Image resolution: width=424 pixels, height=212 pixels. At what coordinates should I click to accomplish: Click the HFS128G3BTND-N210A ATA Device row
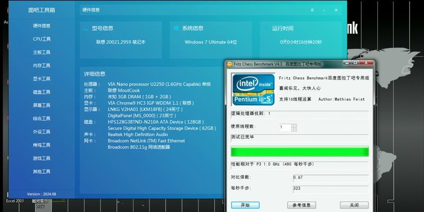[x=156, y=122]
